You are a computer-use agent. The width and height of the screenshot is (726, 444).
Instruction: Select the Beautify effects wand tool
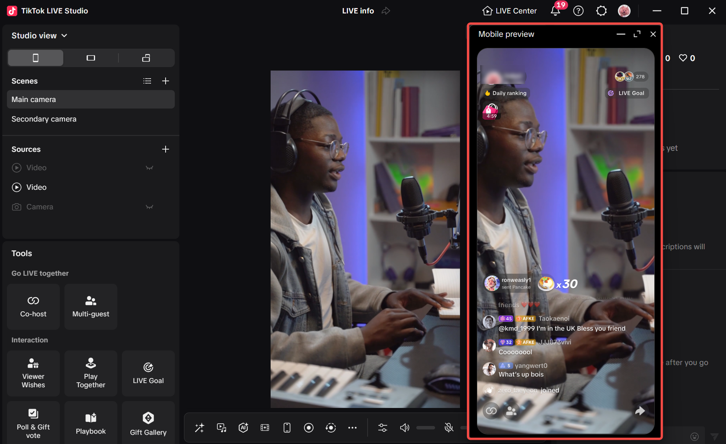199,428
